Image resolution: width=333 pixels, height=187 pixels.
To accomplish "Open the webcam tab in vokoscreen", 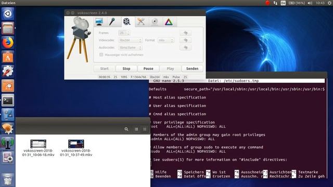I will [155, 22].
